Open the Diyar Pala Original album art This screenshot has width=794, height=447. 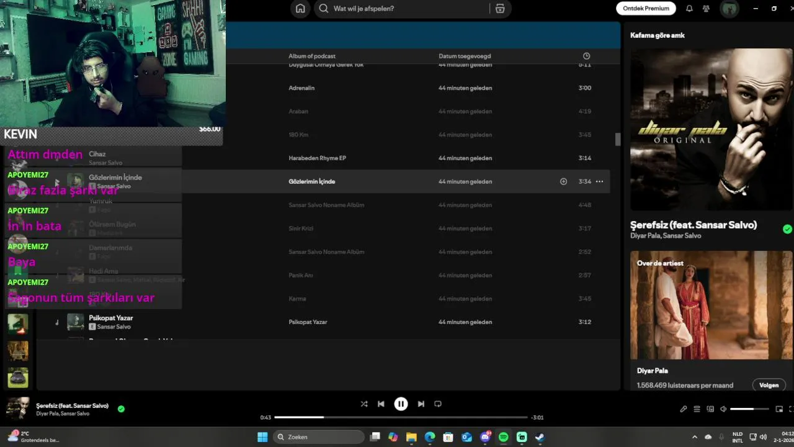(x=711, y=130)
